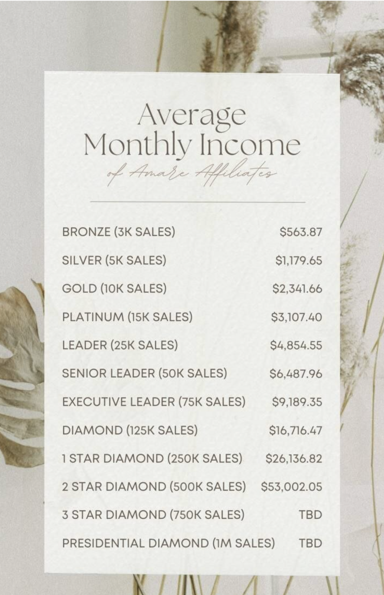Select the BRONZE (3K SALES) row label
Image resolution: width=384 pixels, height=595 pixels.
point(119,232)
